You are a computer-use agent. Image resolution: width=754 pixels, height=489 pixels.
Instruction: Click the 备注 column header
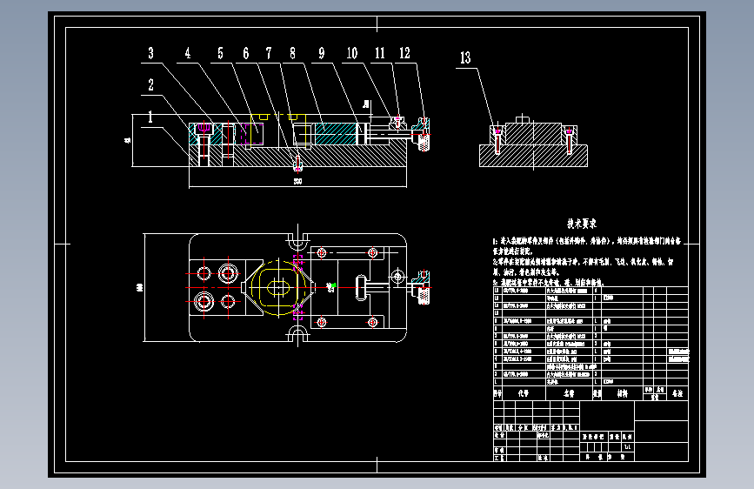(x=677, y=393)
